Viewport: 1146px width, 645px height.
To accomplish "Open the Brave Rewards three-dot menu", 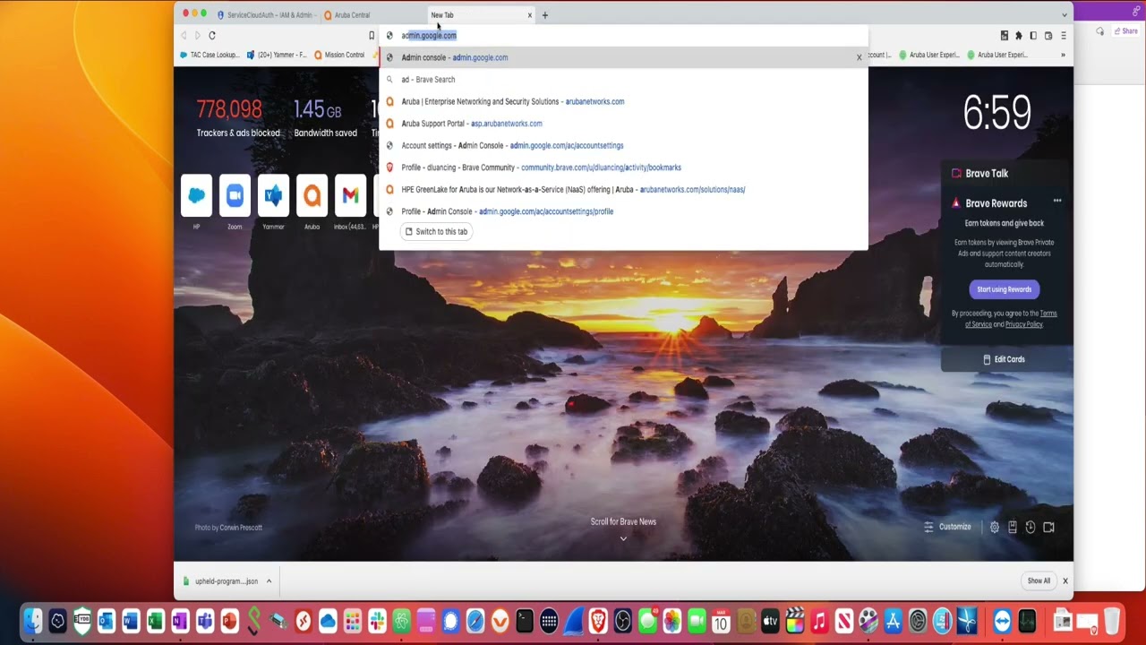I will pyautogui.click(x=1056, y=201).
